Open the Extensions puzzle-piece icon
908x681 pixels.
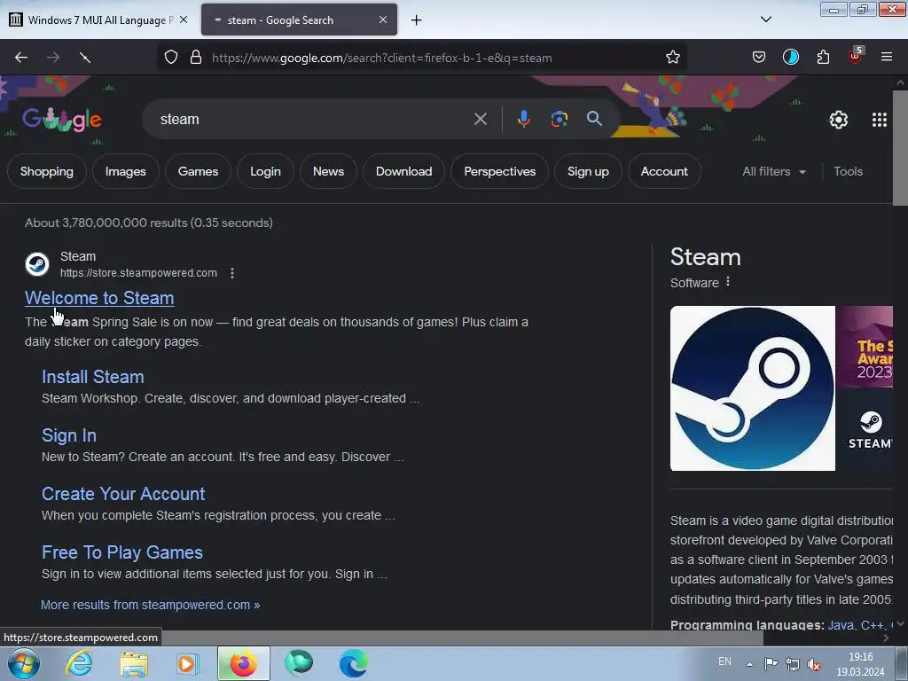[x=823, y=58]
